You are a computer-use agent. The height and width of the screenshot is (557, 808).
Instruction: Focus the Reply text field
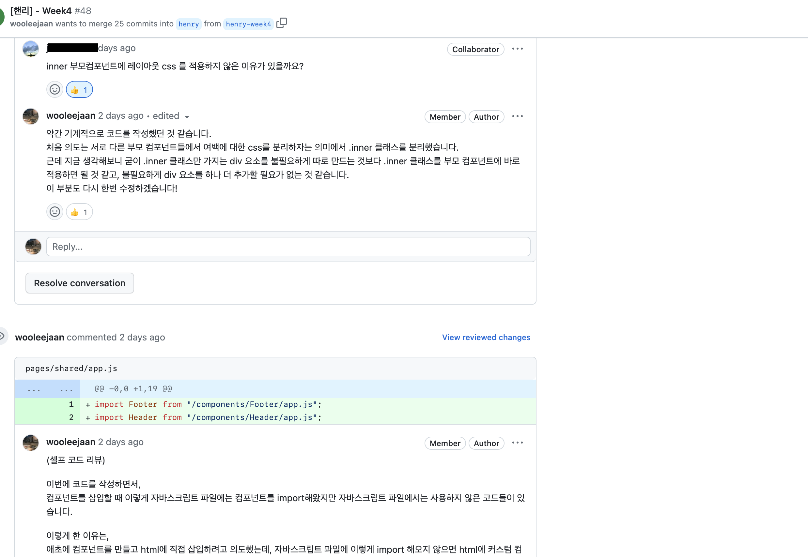pyautogui.click(x=288, y=247)
